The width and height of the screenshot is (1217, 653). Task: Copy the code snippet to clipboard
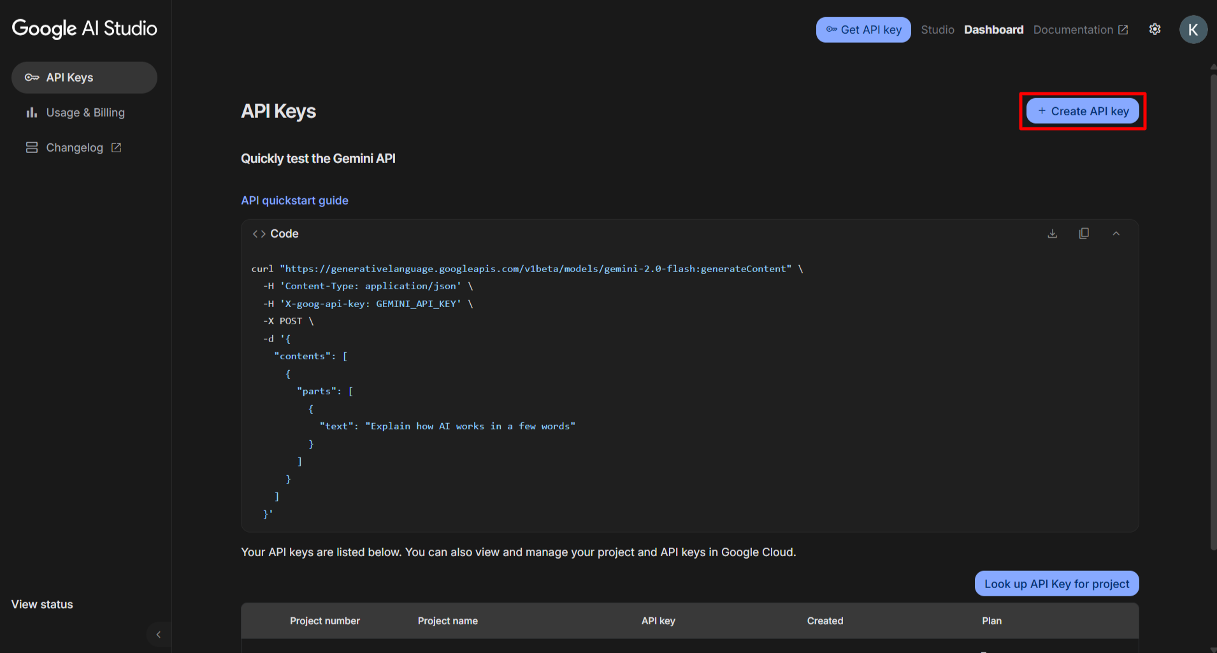click(1084, 234)
